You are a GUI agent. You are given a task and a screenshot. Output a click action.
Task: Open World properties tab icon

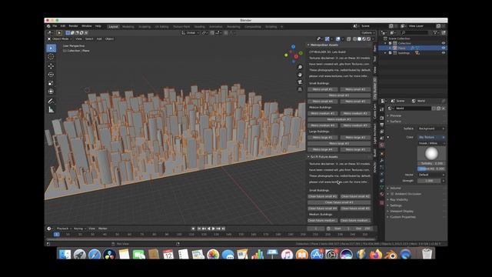coord(382,145)
